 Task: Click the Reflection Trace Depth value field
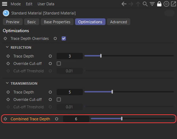point(70,56)
